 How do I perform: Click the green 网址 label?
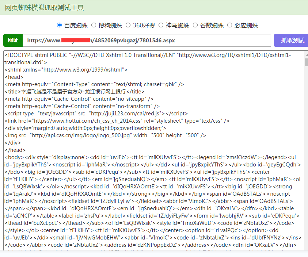click(x=13, y=41)
